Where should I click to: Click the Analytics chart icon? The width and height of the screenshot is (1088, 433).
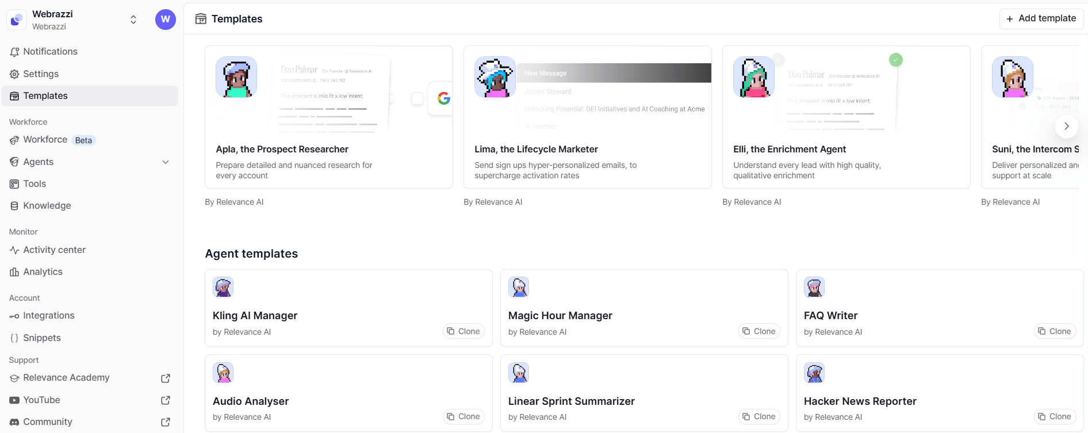coord(14,272)
